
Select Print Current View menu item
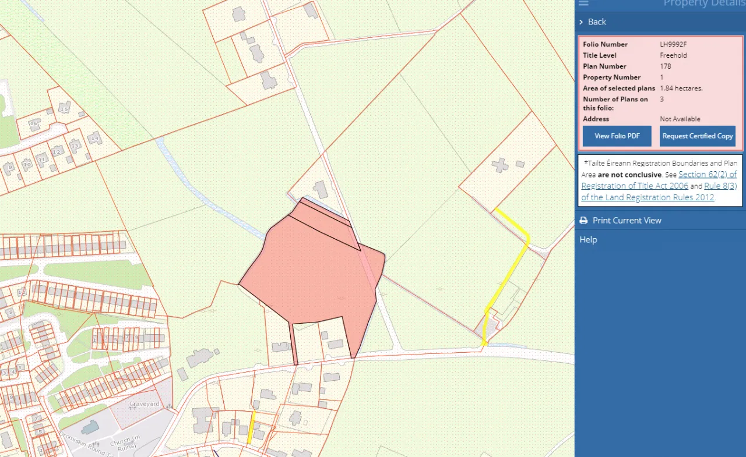tap(627, 221)
